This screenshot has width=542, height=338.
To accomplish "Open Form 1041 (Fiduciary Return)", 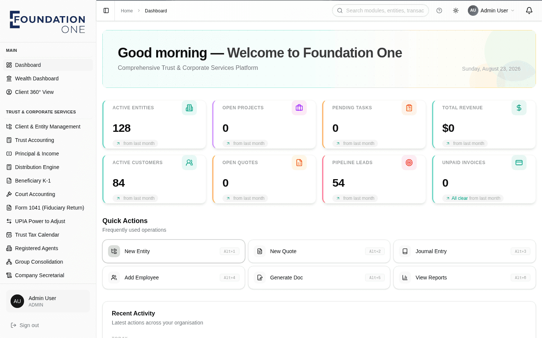I will [48, 208].
